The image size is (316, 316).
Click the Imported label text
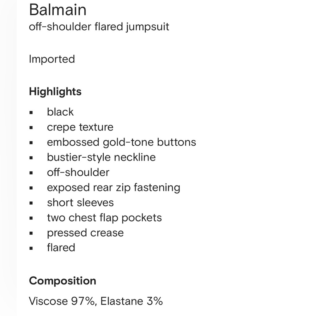(x=52, y=59)
